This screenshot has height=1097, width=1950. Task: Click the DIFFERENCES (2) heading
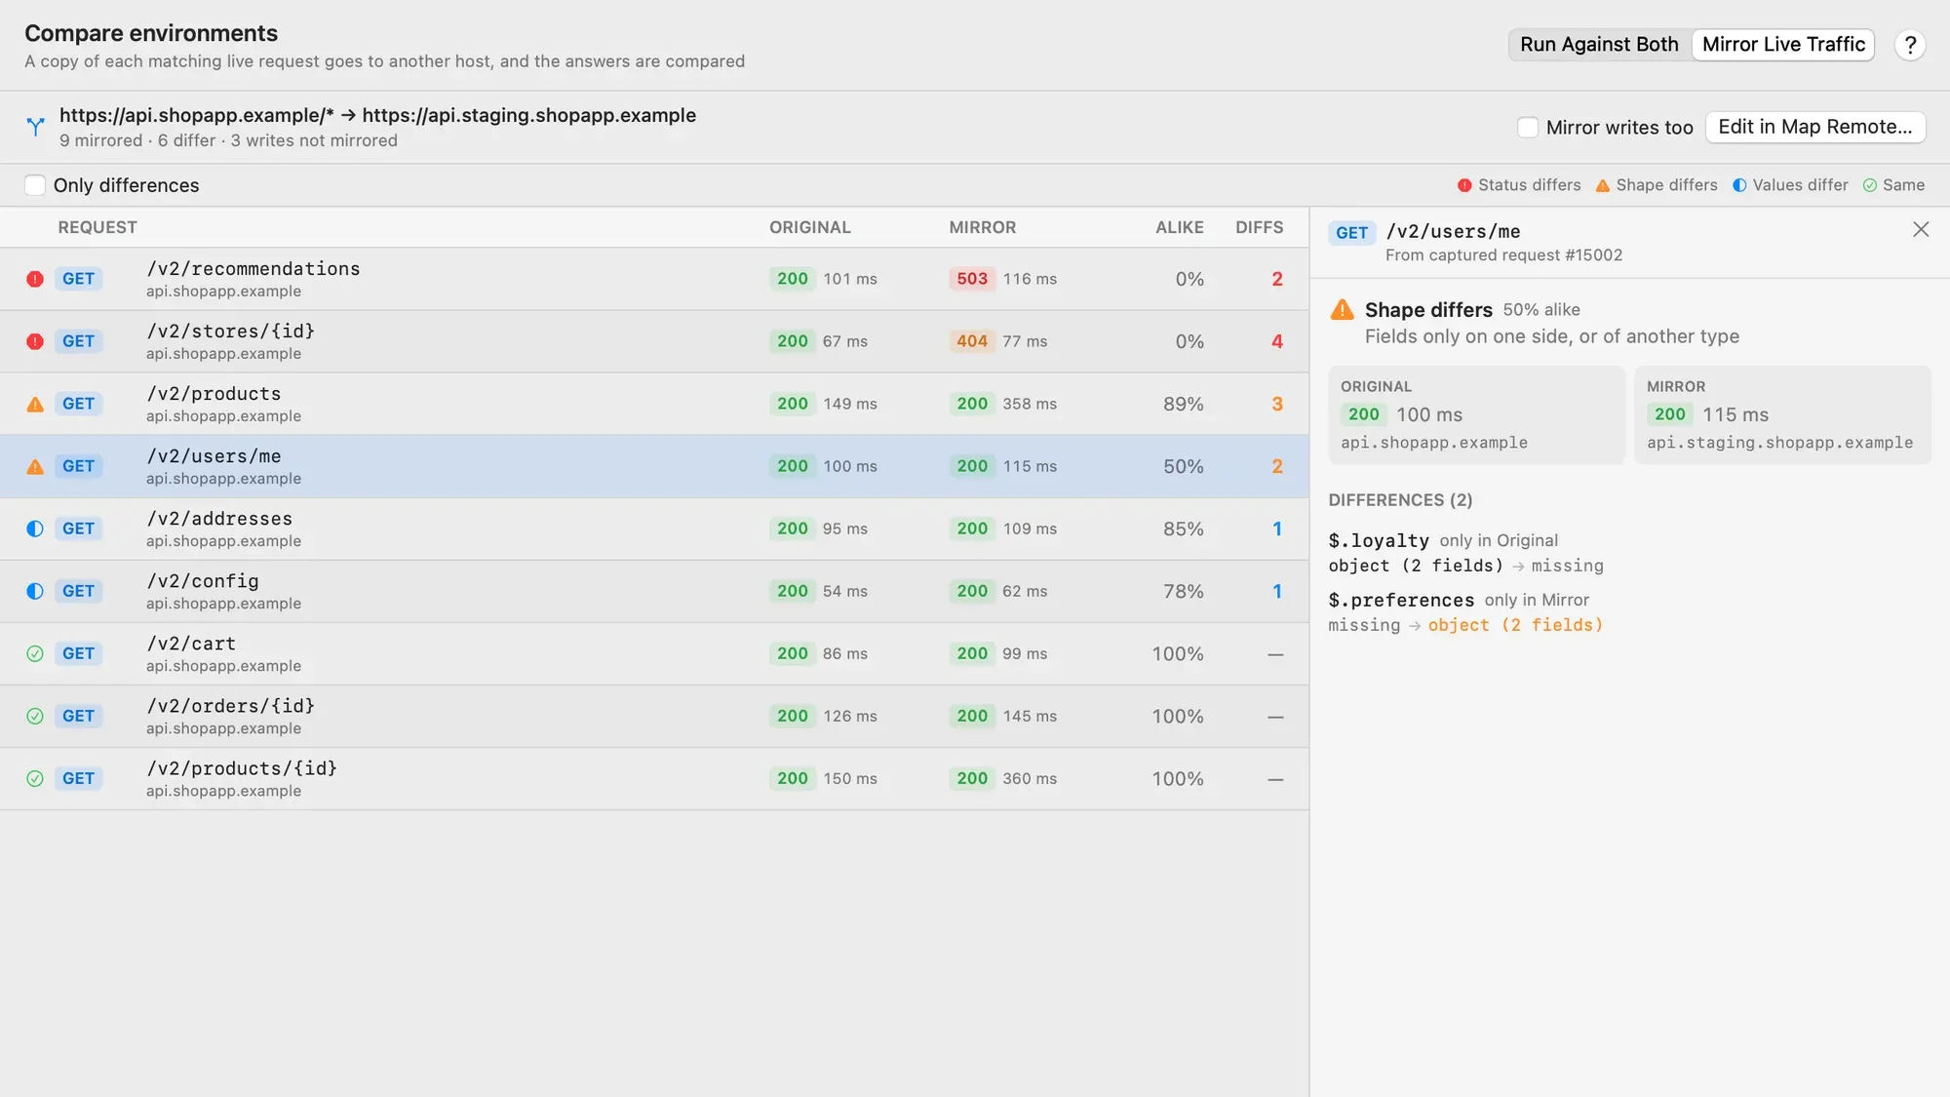1400,500
